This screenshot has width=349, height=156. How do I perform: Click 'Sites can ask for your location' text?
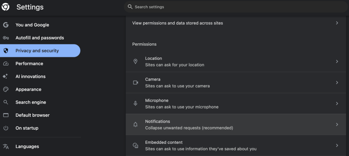[174, 65]
